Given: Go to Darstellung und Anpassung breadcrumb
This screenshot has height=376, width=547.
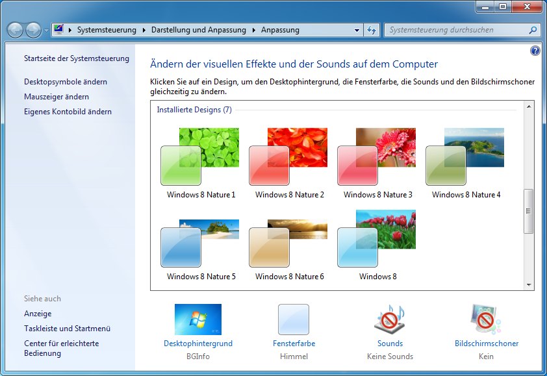Looking at the screenshot, I should click(199, 30).
